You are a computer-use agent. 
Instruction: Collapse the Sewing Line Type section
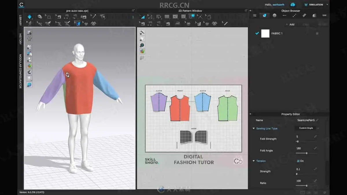point(254,129)
